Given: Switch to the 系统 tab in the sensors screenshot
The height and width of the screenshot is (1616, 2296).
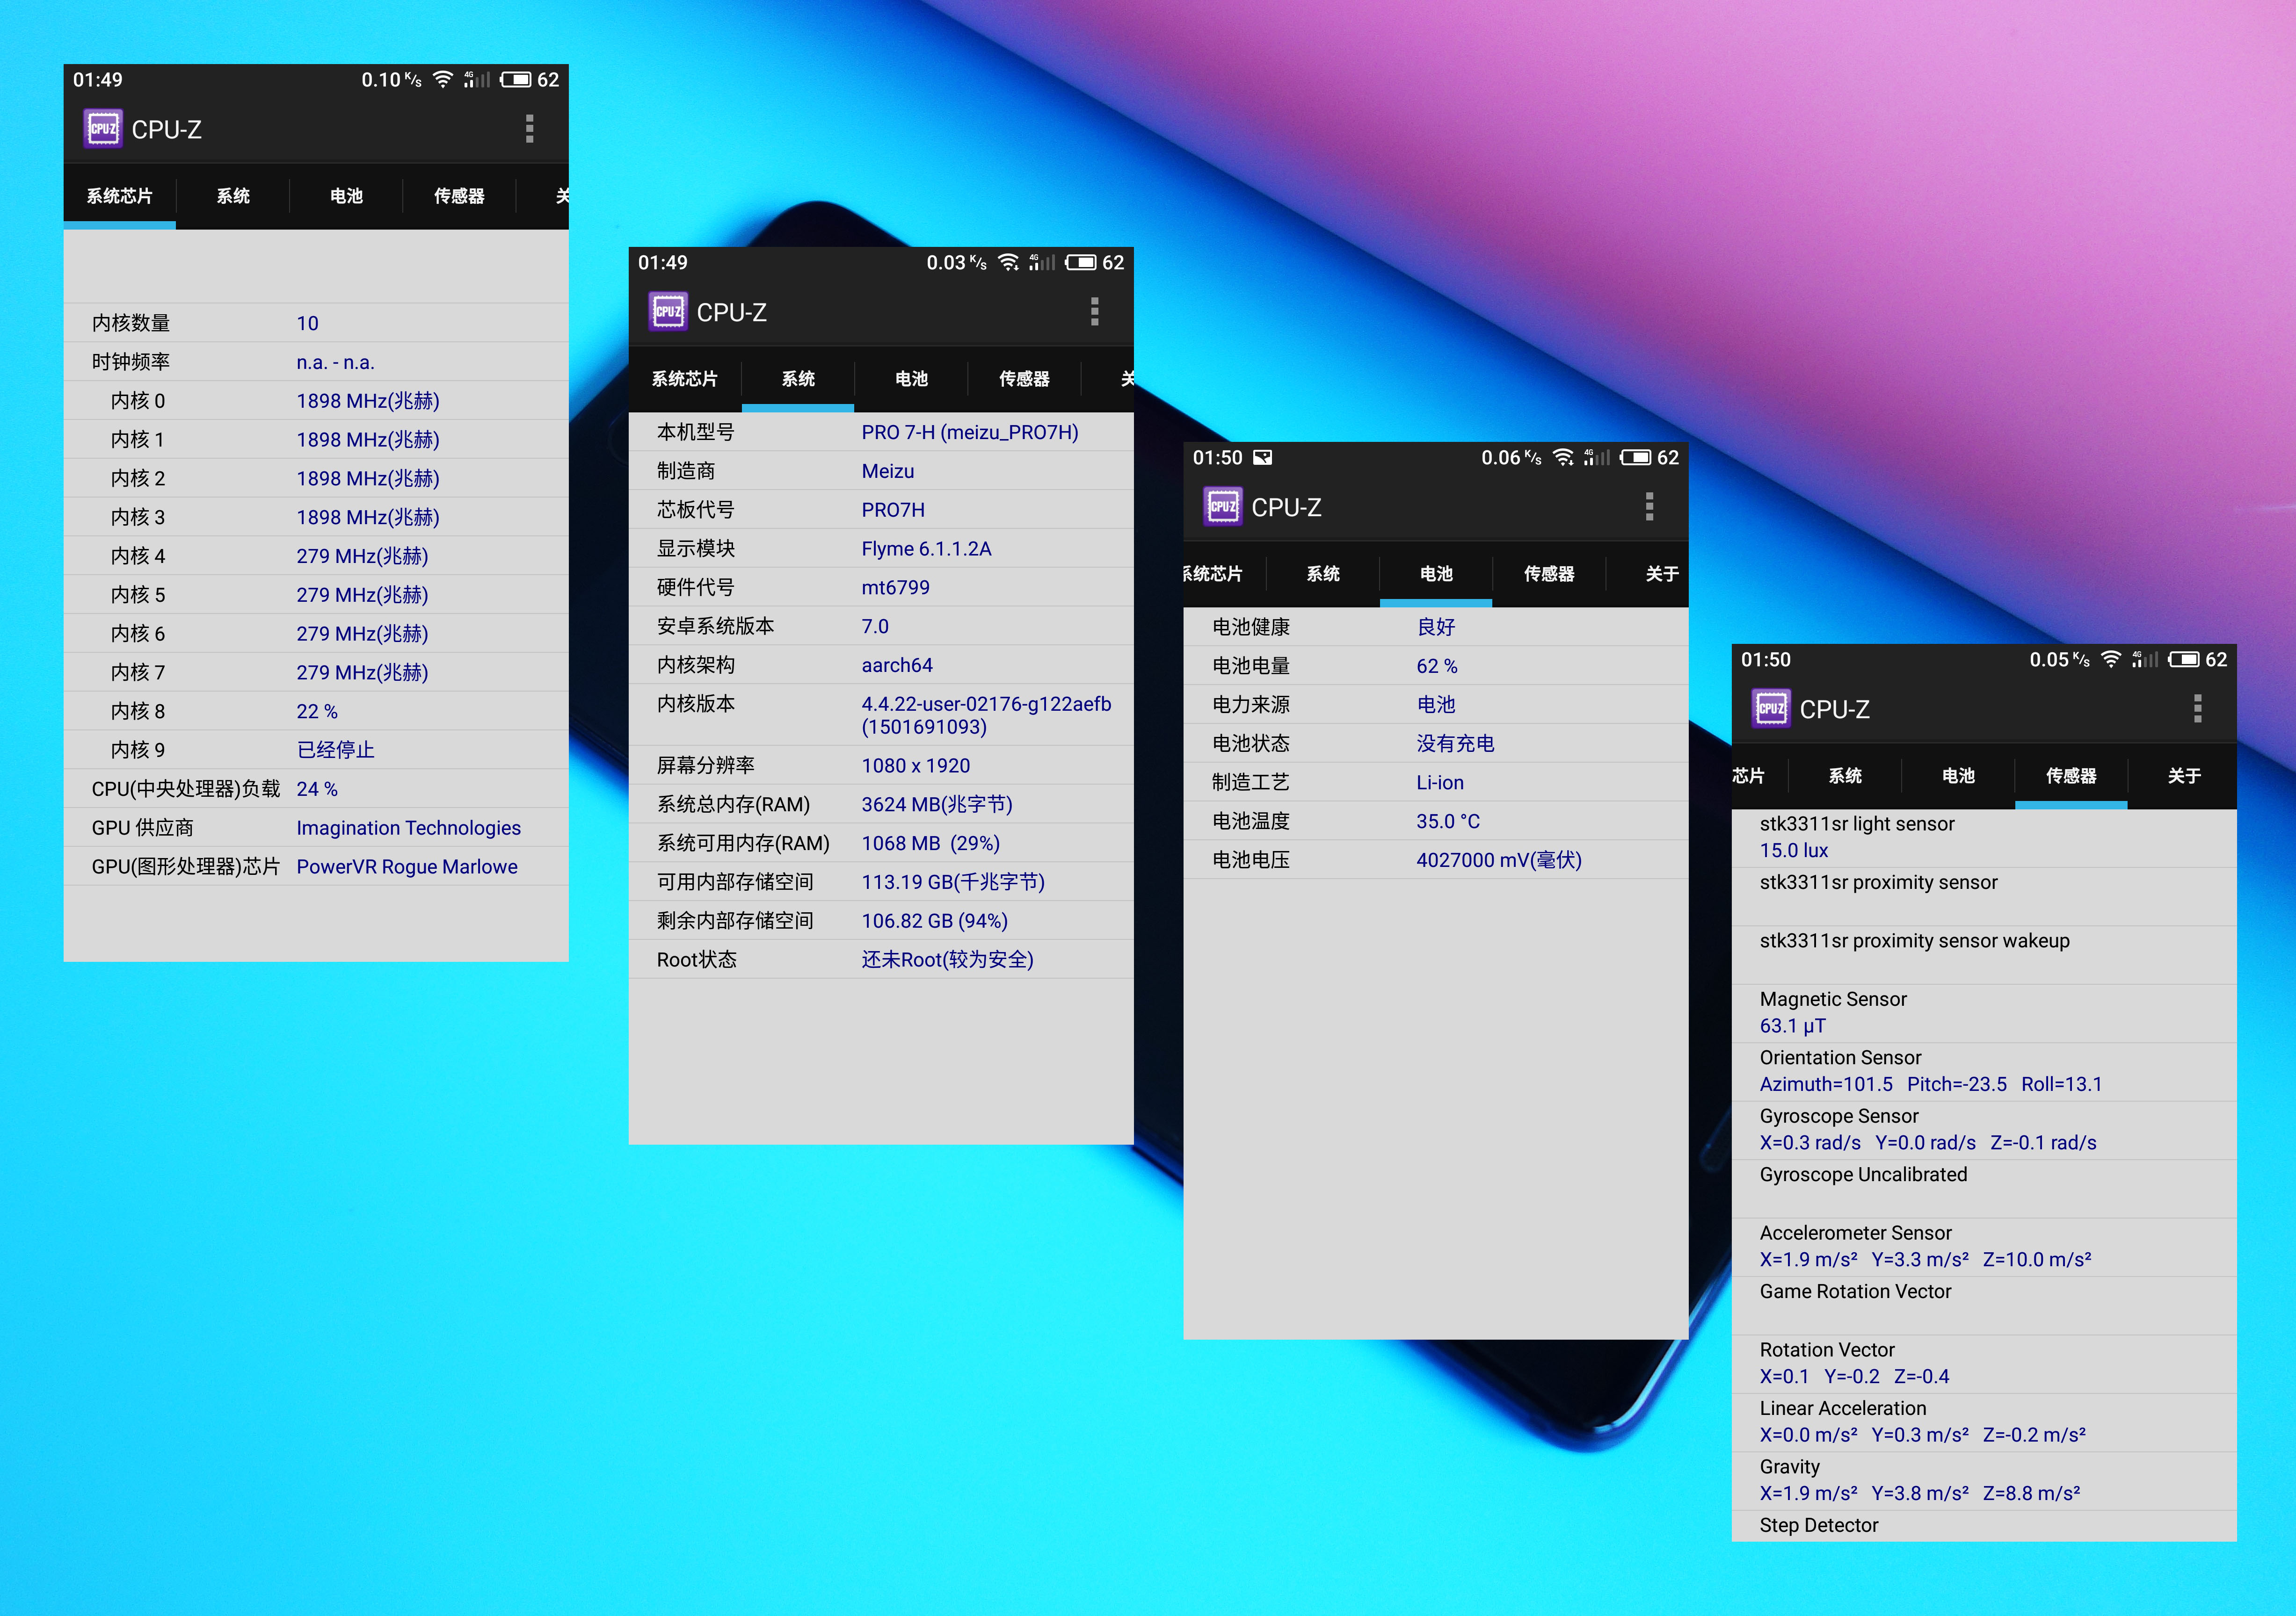Looking at the screenshot, I should 1845,776.
